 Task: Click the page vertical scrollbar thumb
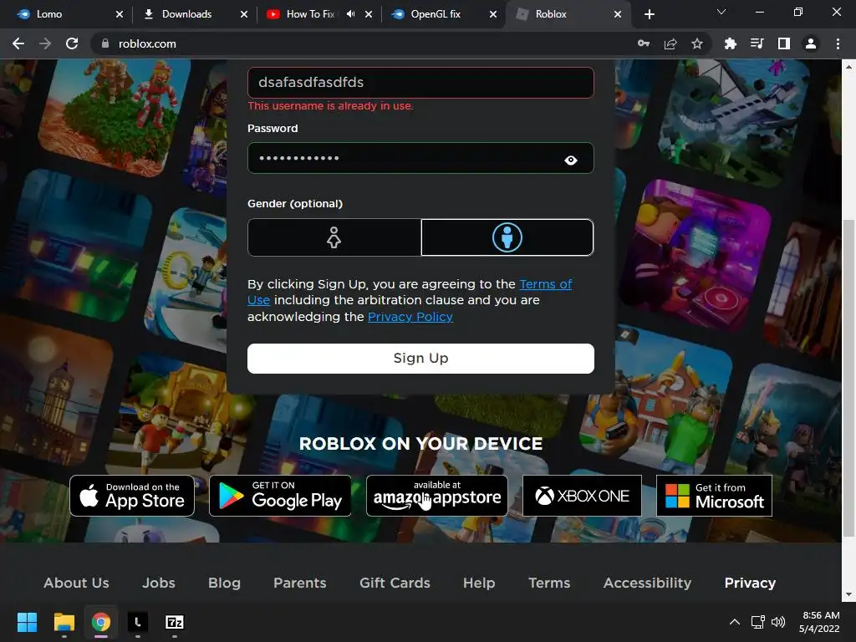pyautogui.click(x=848, y=377)
